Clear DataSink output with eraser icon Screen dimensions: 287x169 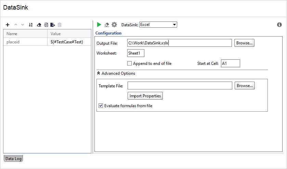click(x=107, y=25)
